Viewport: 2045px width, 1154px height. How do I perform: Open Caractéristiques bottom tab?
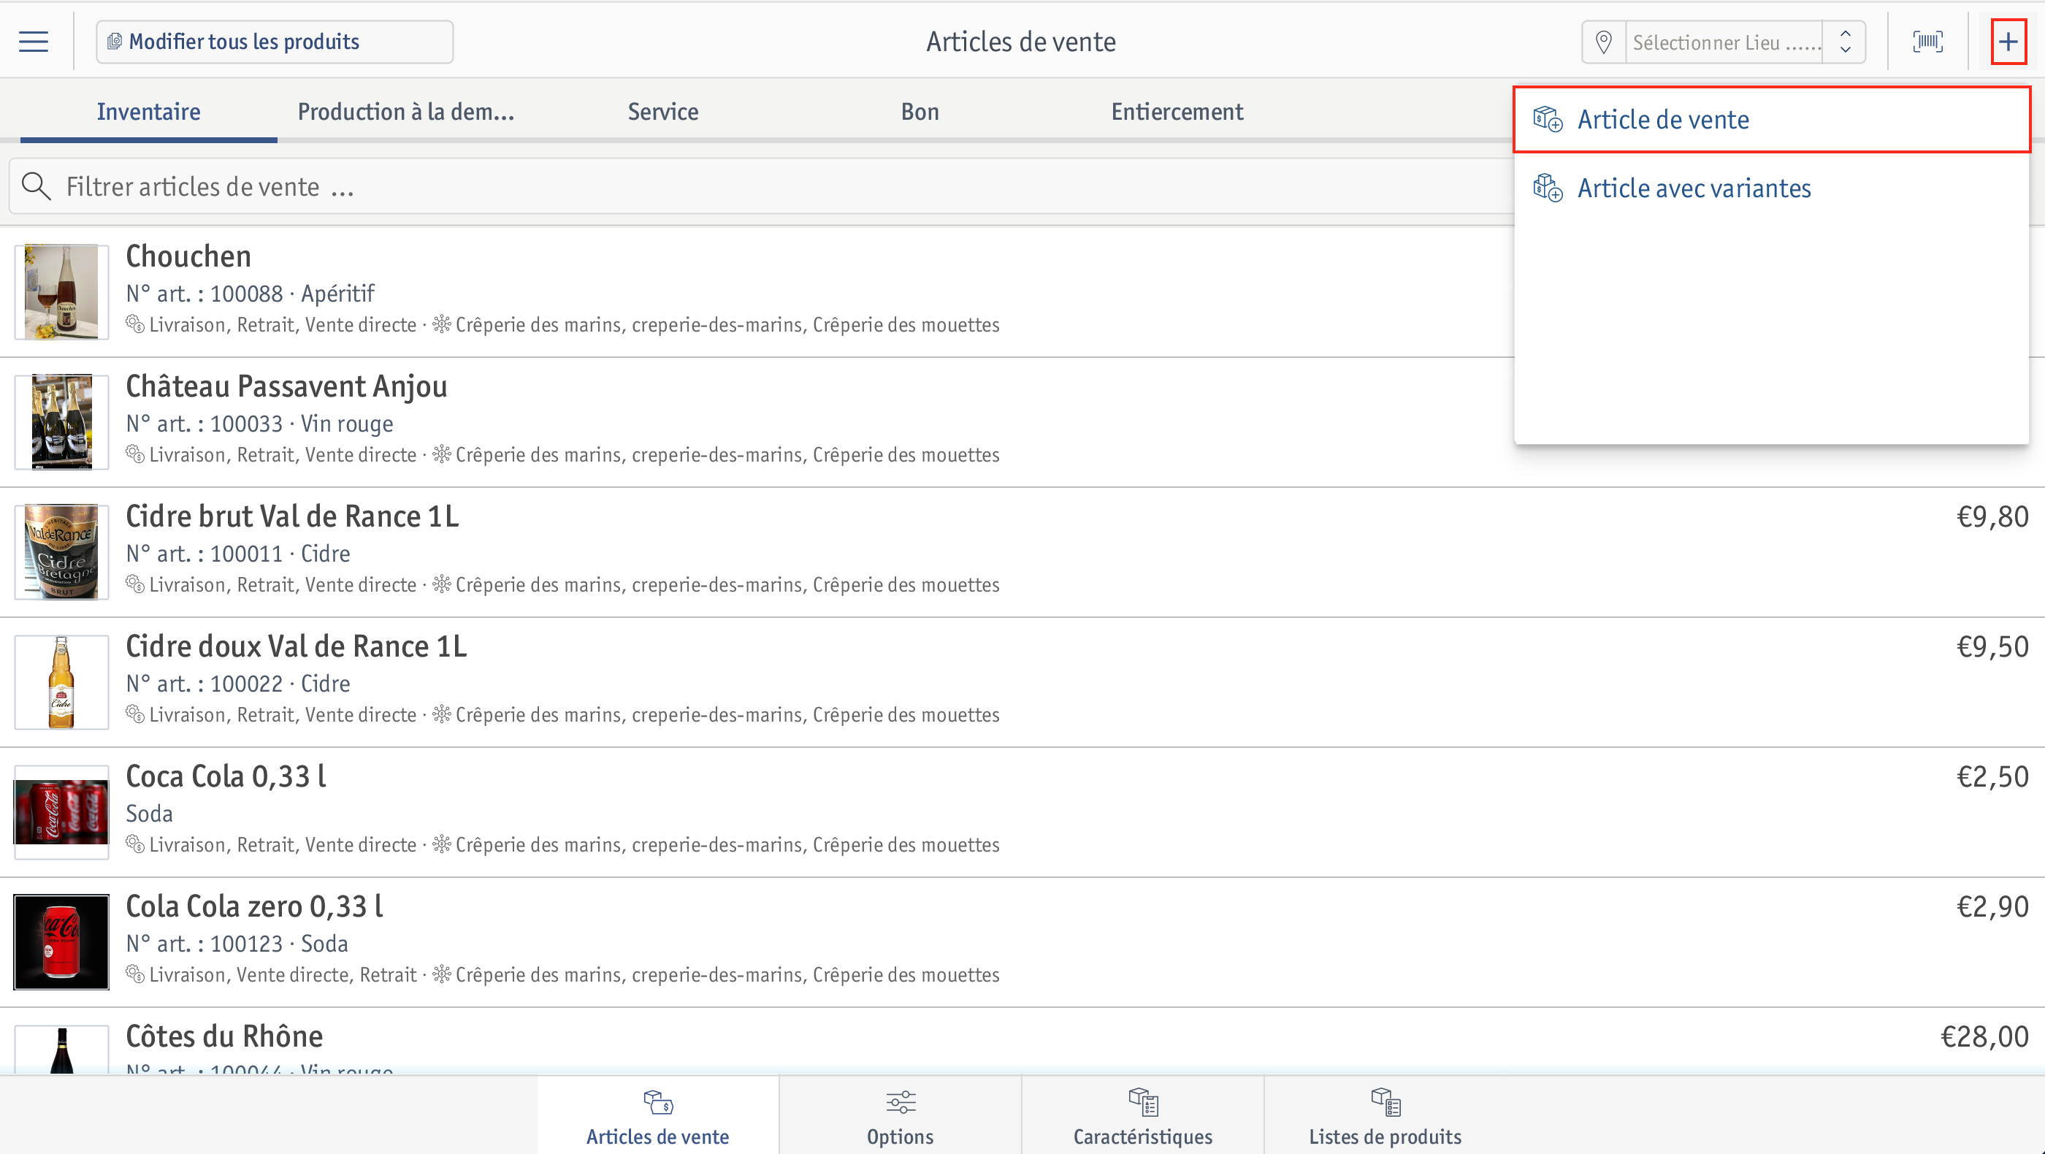pyautogui.click(x=1142, y=1115)
